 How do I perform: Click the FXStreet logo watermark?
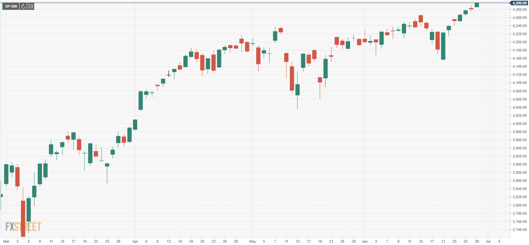[x=23, y=226]
